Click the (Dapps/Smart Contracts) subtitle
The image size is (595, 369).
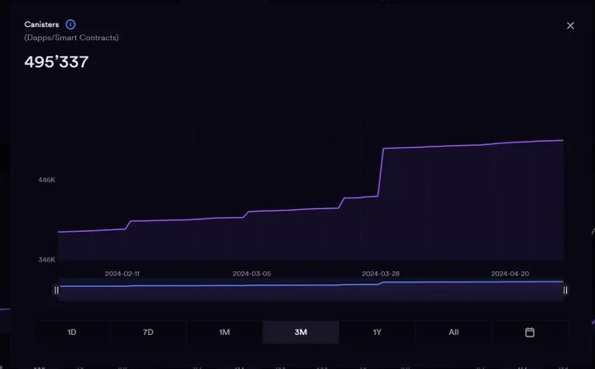pyautogui.click(x=72, y=38)
